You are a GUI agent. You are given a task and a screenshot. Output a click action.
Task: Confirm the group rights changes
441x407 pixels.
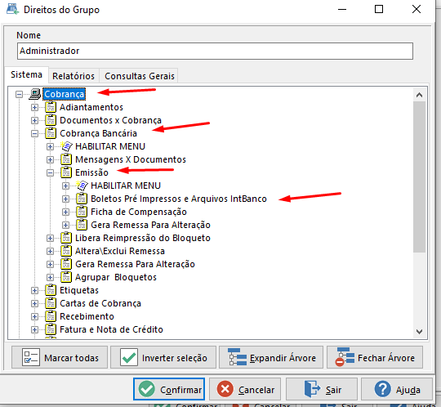[169, 389]
